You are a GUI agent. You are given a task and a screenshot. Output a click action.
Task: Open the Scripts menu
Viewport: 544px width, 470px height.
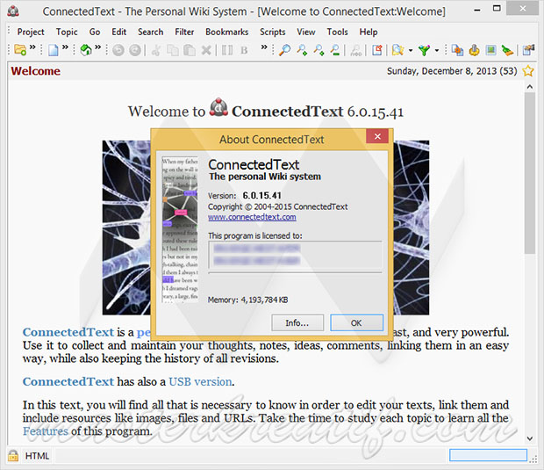[x=272, y=32]
